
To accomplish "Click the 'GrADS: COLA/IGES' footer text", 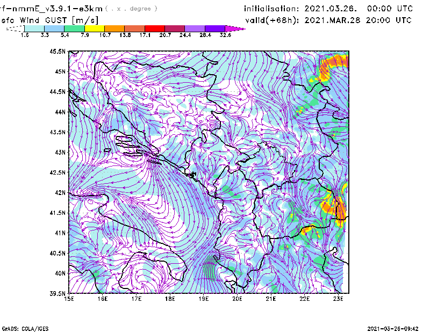I will 25,329.
